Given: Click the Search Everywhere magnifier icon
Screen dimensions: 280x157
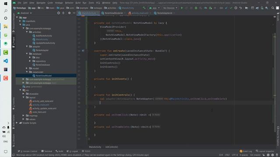Looking at the screenshot, I should [x=273, y=8].
